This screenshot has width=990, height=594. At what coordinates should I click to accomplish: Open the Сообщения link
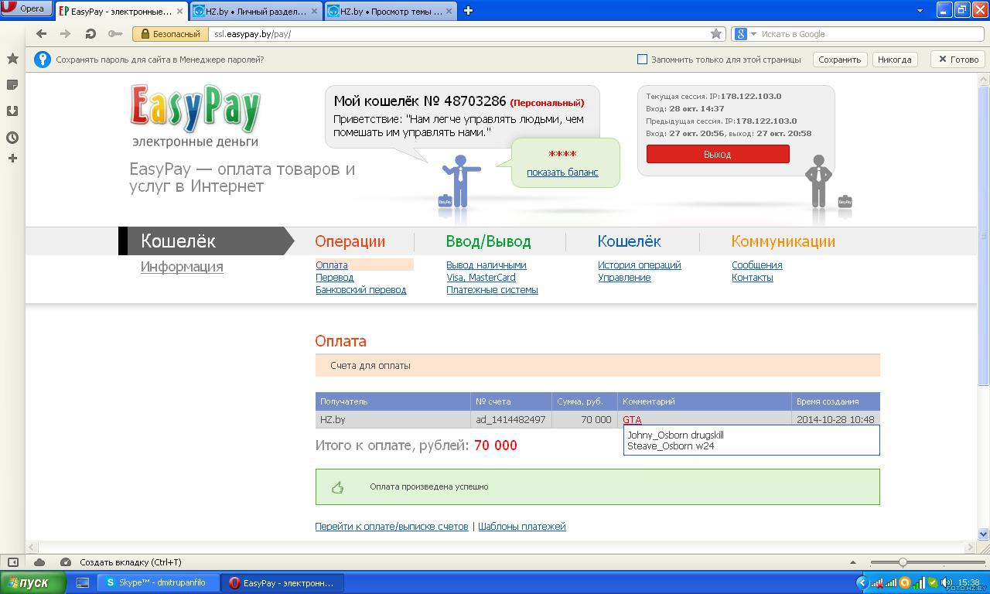click(x=756, y=265)
